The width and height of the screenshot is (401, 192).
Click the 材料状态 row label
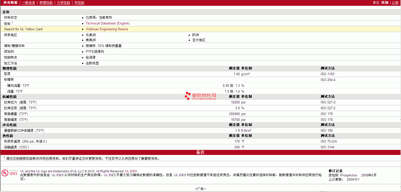pos(10,17)
